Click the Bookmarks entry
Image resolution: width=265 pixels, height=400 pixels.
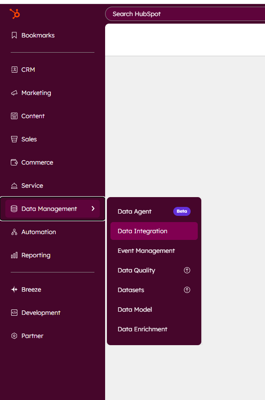[x=38, y=35]
